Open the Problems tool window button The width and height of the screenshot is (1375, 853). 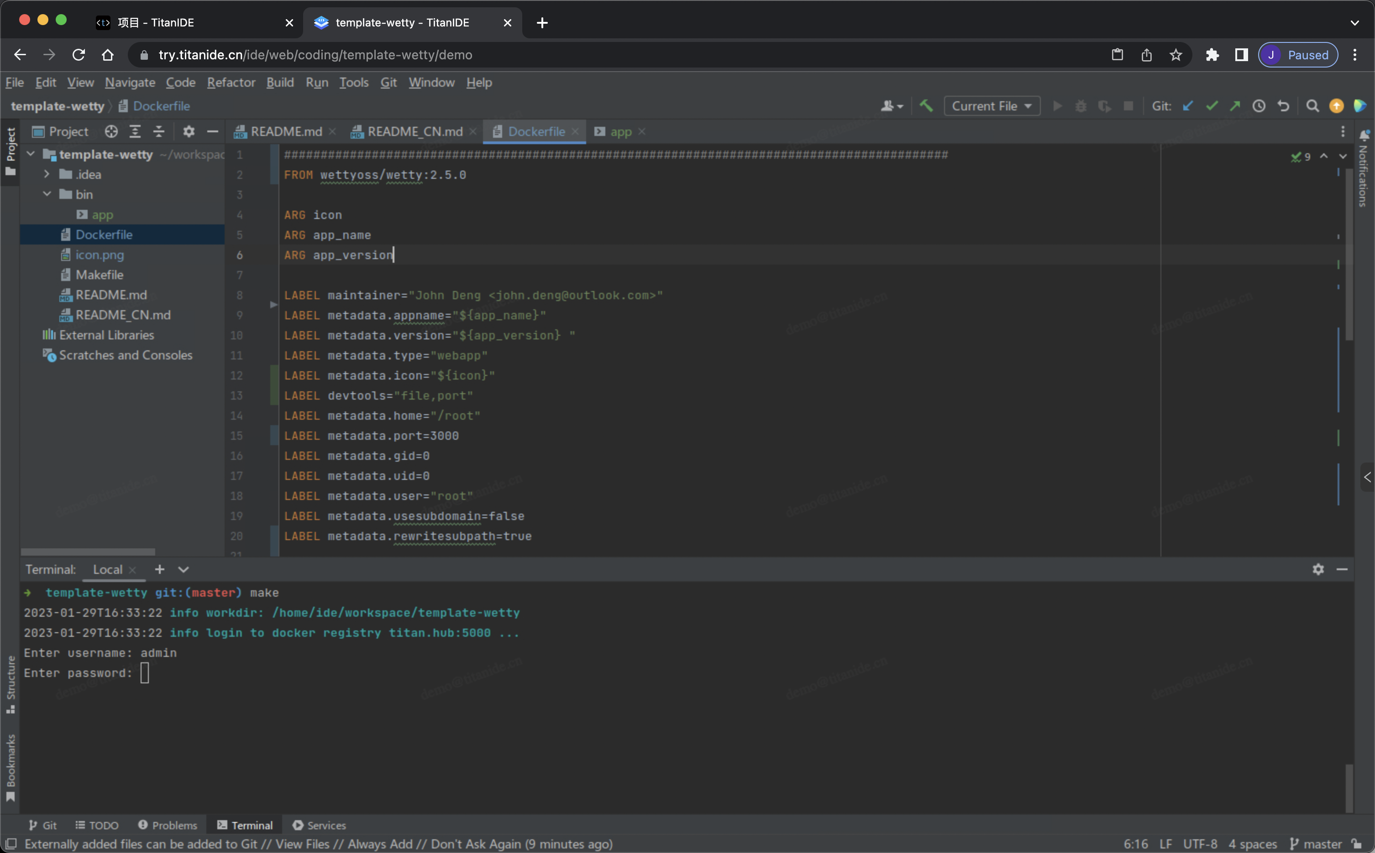[168, 825]
